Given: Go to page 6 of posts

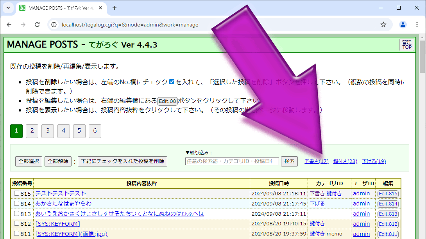Looking at the screenshot, I should (95, 131).
